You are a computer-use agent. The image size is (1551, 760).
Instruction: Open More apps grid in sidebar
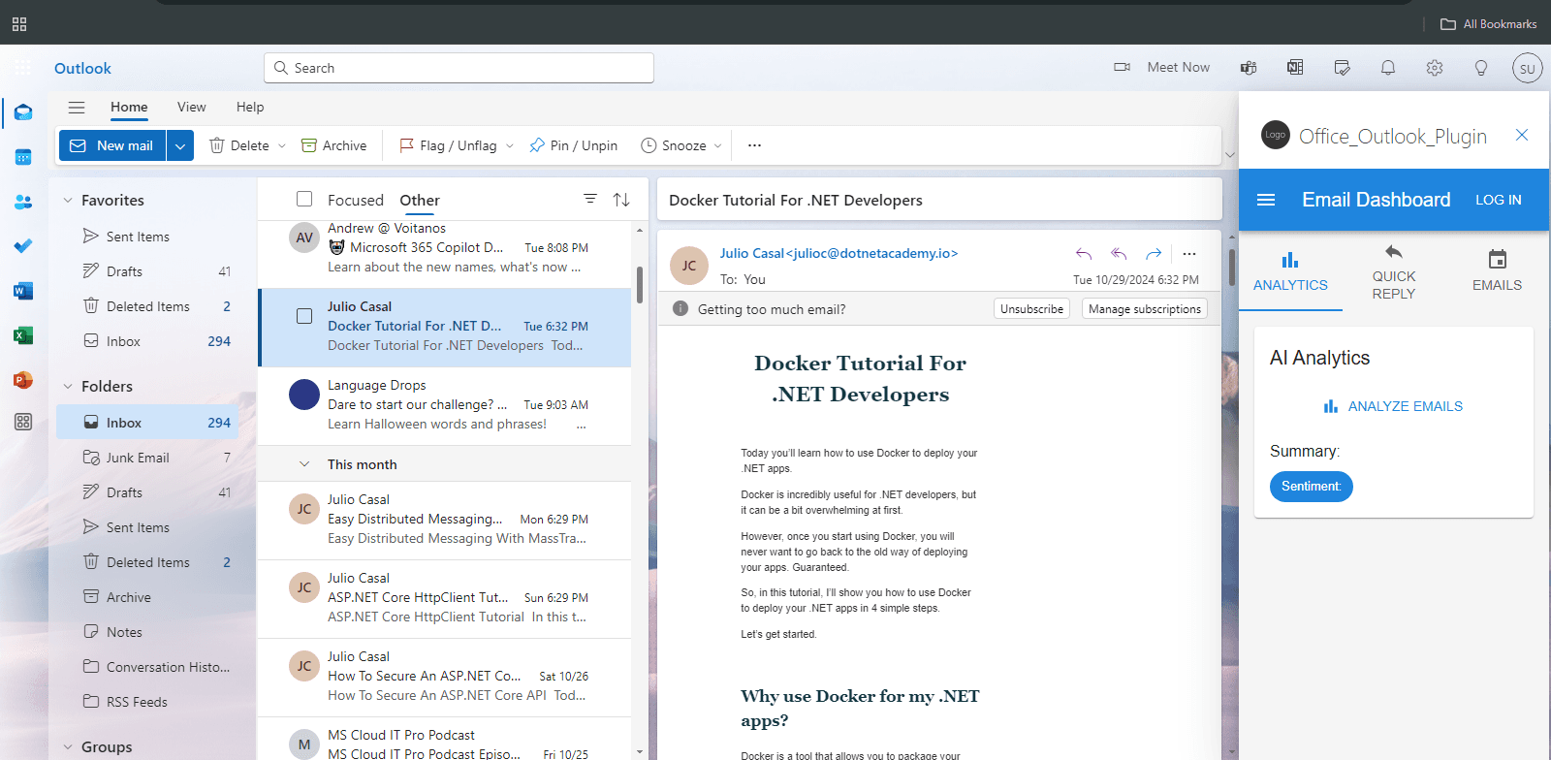[x=23, y=422]
